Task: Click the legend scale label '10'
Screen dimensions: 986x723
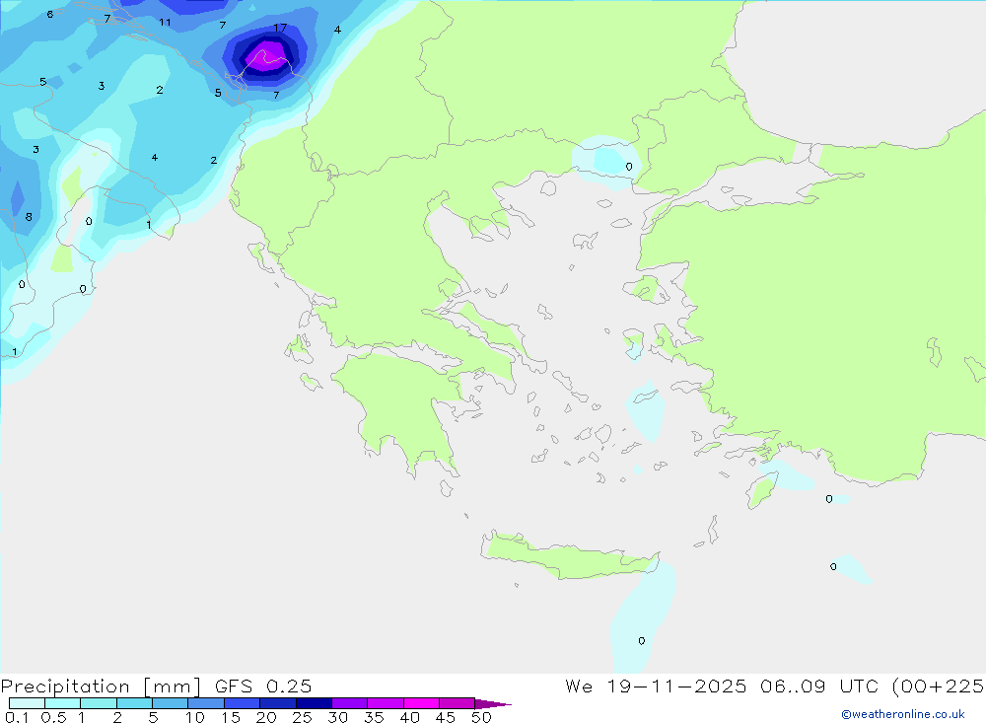Action: 195,717
